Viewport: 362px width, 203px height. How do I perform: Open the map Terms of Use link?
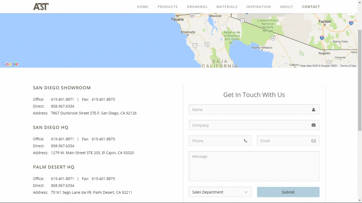348,66
